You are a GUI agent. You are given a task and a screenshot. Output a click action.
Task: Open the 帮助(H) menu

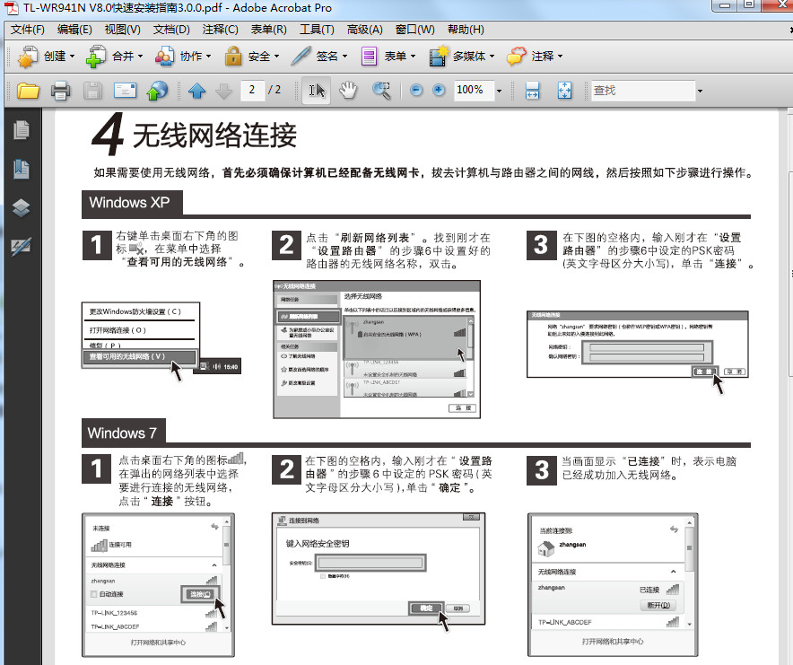(466, 30)
